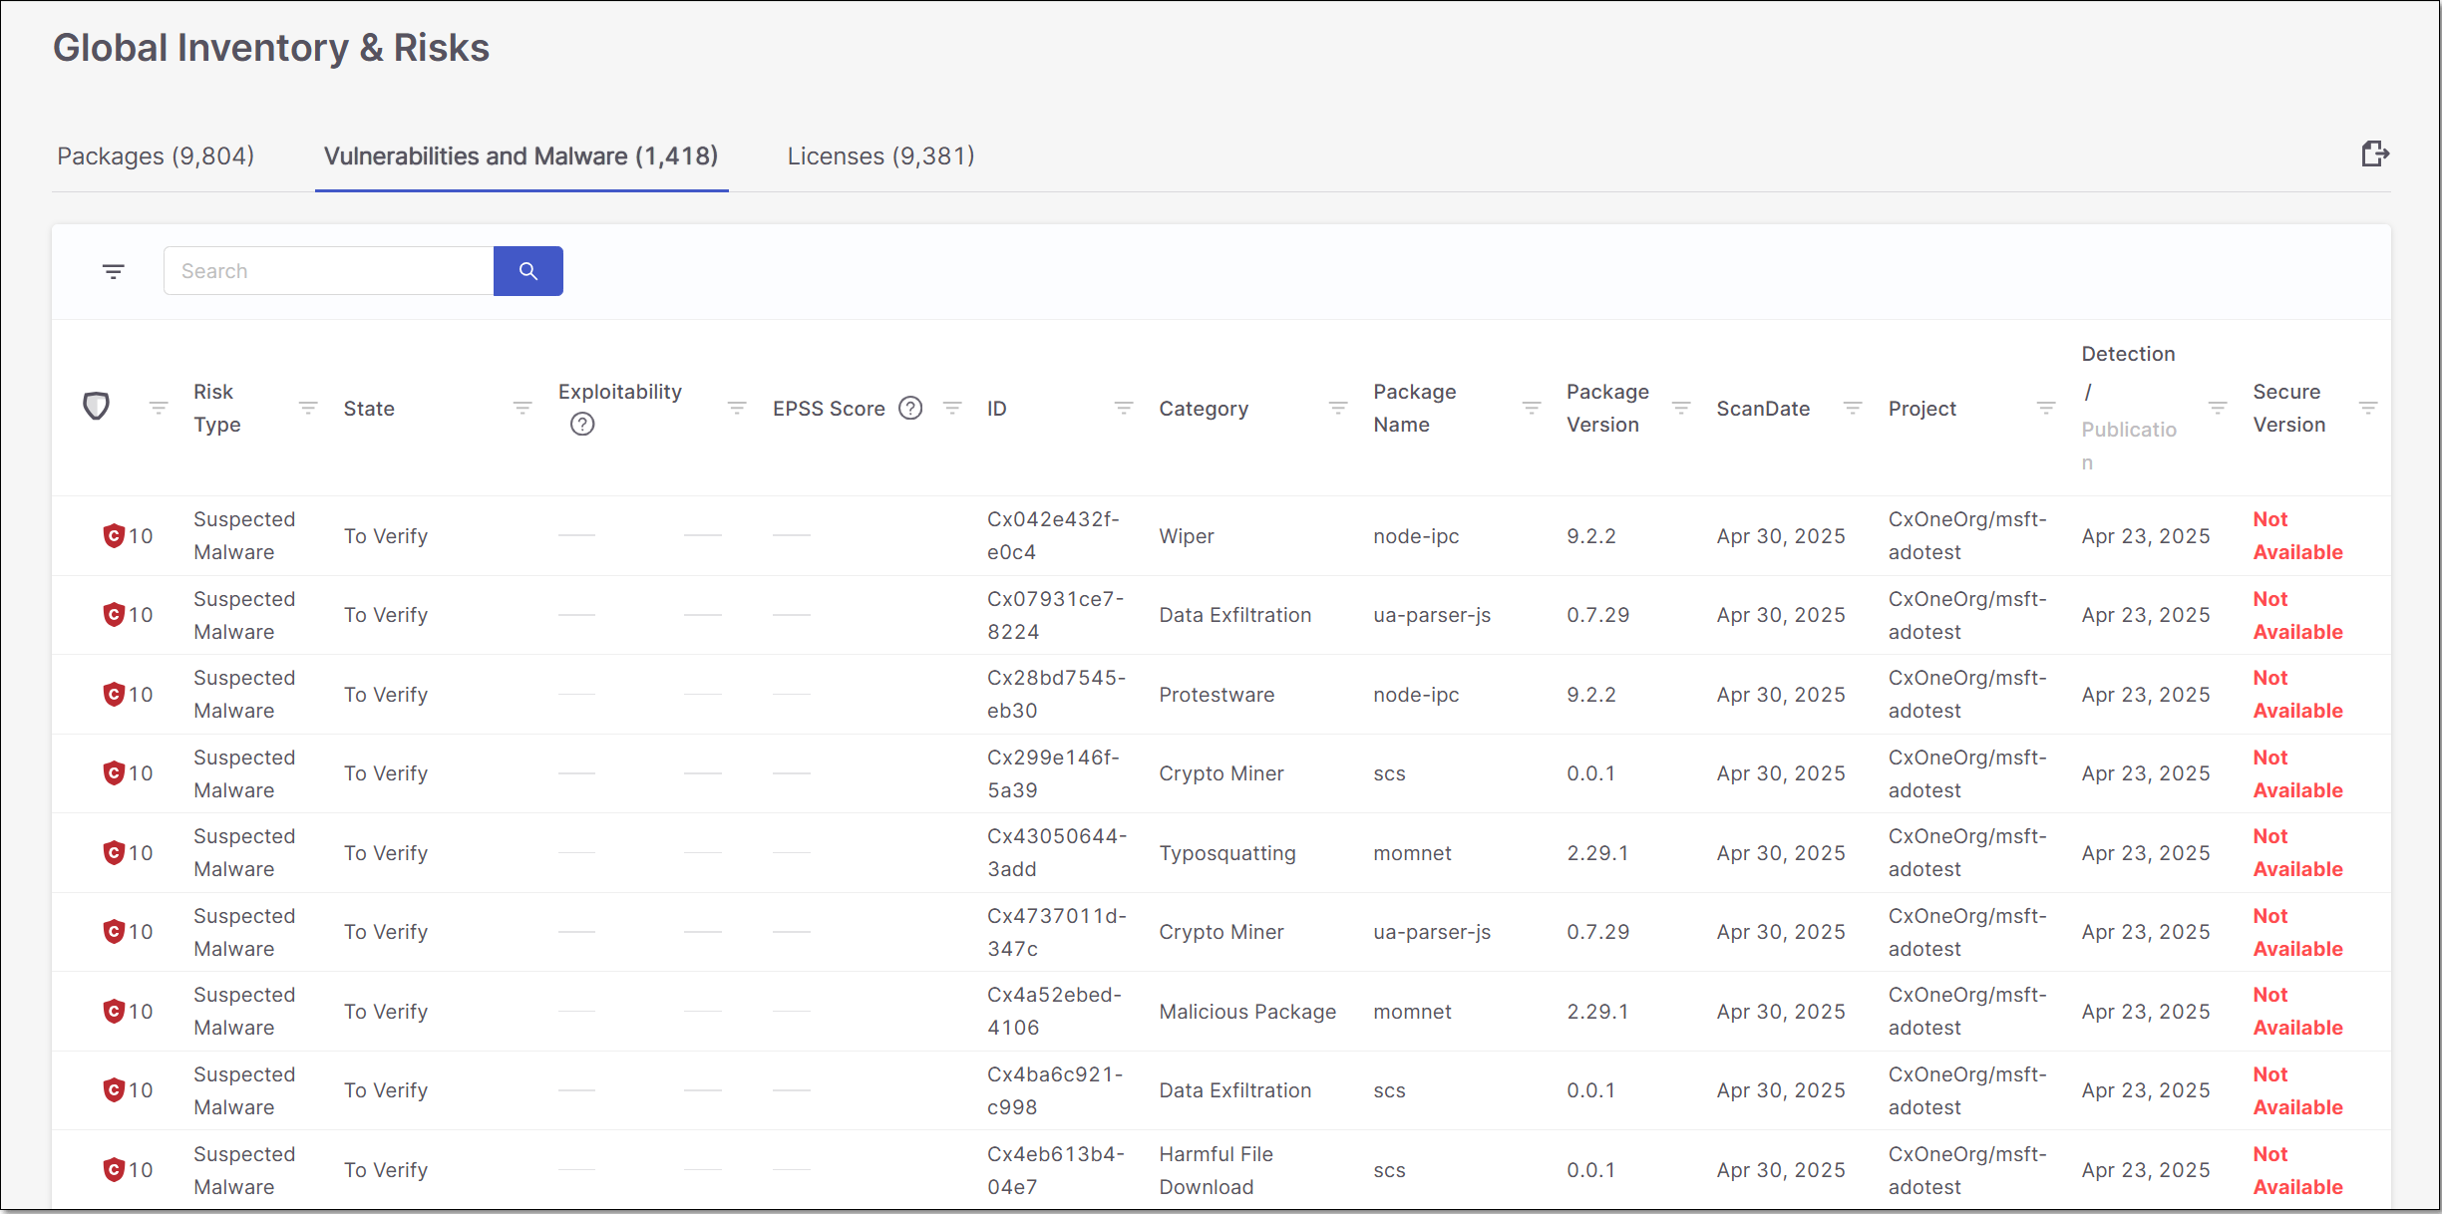Viewport: 2442px width, 1214px height.
Task: Click the shield severity column header icon
Action: point(96,407)
